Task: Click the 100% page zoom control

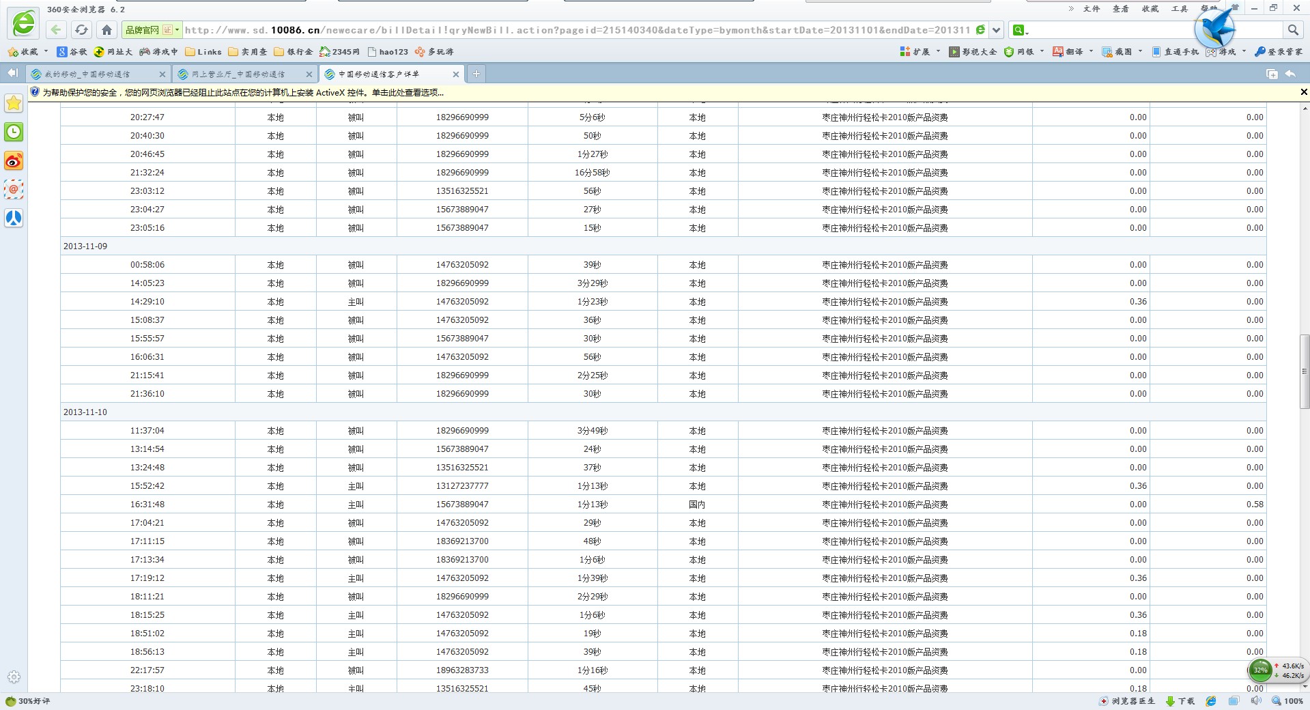Action: pos(1287,701)
